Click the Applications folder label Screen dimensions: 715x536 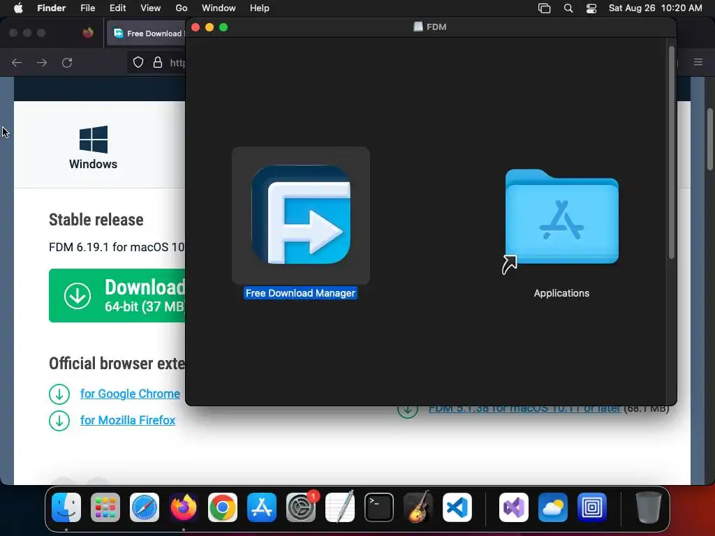click(x=561, y=293)
